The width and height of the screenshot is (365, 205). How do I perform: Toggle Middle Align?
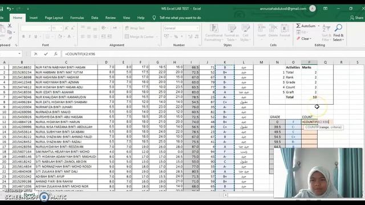pos(89,28)
